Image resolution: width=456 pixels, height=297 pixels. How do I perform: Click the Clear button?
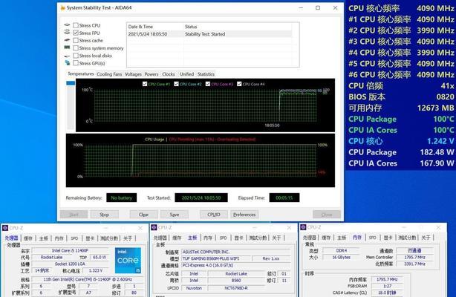tap(143, 215)
